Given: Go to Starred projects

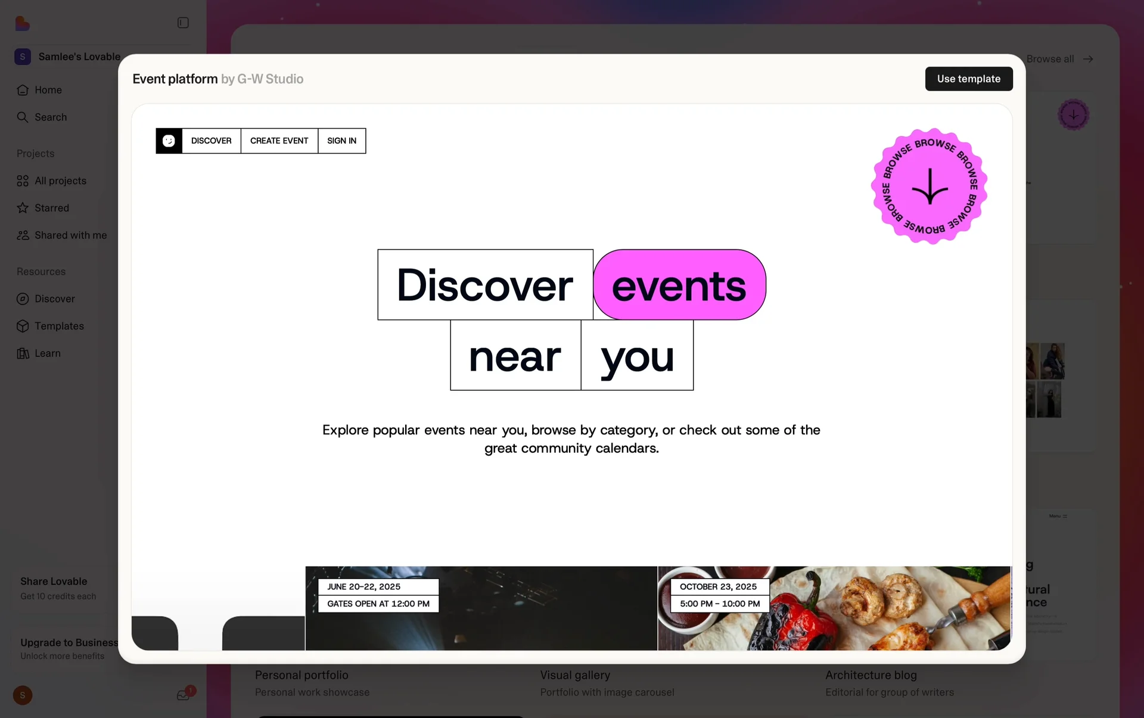Looking at the screenshot, I should point(51,208).
